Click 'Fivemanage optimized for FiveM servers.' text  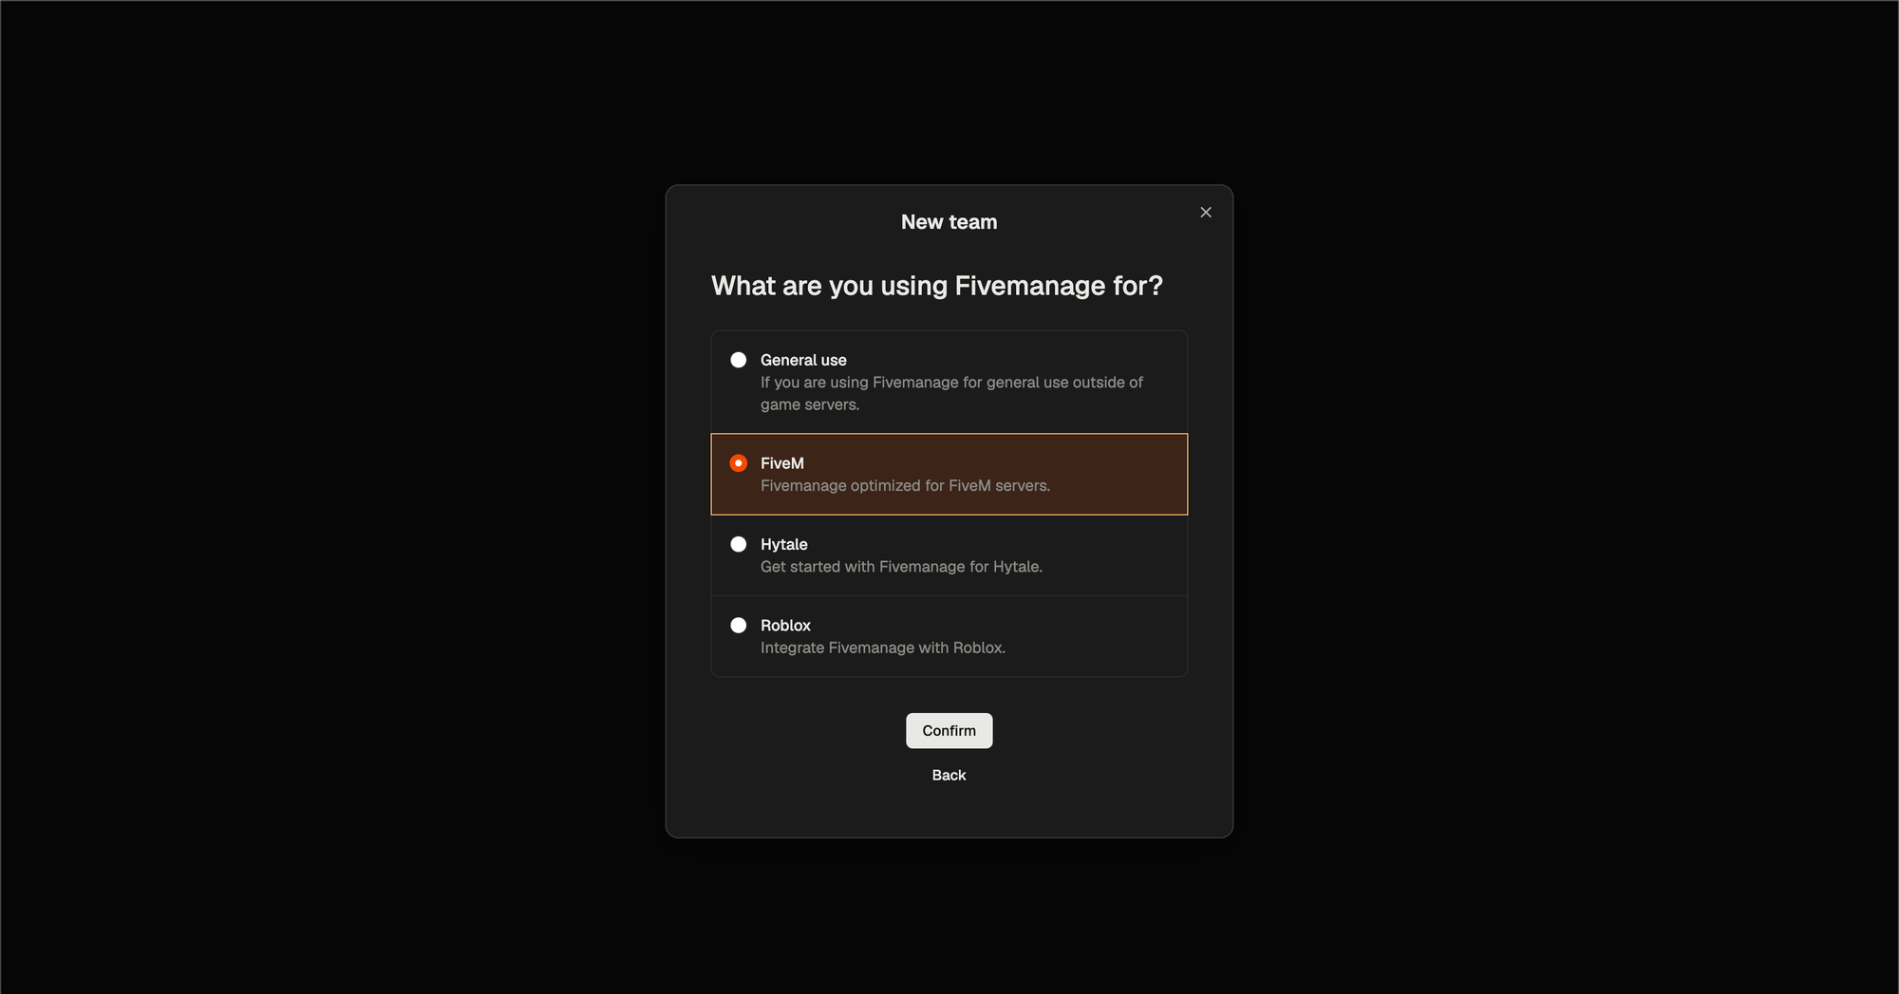click(x=905, y=486)
